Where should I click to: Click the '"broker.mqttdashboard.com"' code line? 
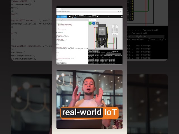(x=65, y=26)
